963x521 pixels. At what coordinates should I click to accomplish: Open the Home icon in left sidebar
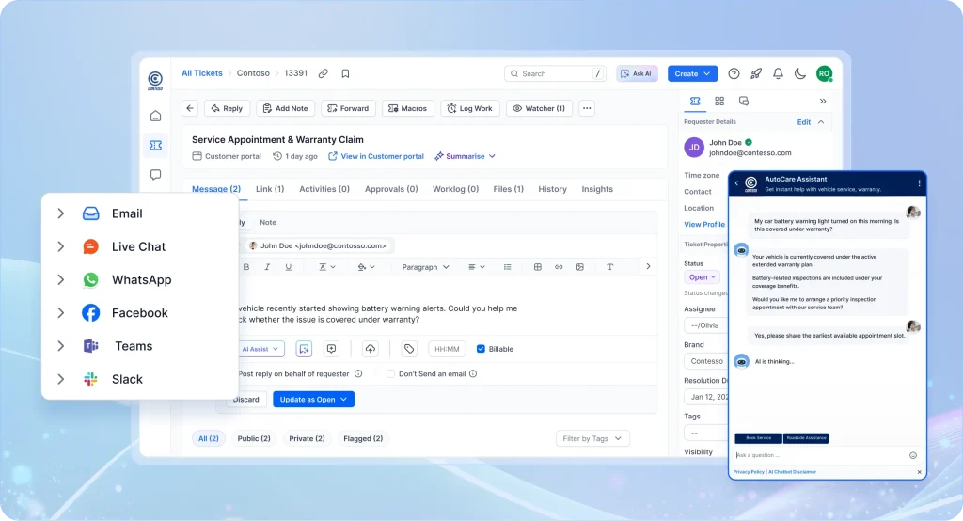155,116
